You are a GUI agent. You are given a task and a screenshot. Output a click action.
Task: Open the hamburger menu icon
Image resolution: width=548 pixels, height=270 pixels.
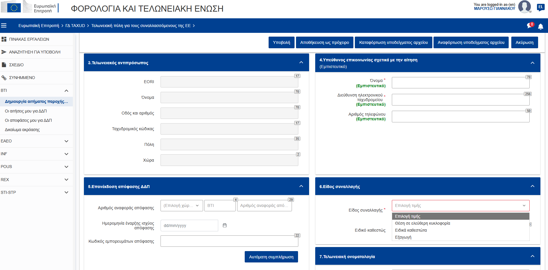[4, 26]
